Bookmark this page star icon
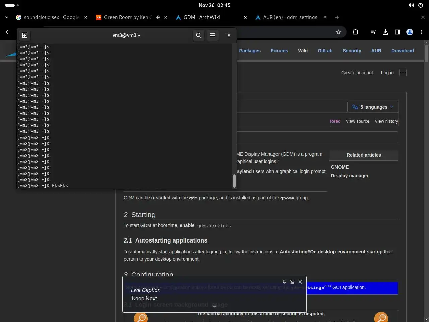429x322 pixels. 339,32
